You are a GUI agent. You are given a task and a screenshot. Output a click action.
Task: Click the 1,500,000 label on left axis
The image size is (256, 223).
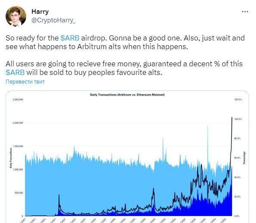tap(18, 146)
